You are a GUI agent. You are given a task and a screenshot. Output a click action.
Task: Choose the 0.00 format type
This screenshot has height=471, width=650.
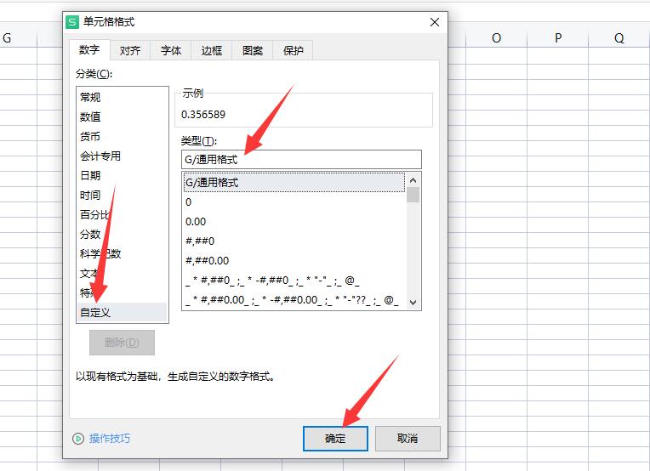click(x=196, y=222)
